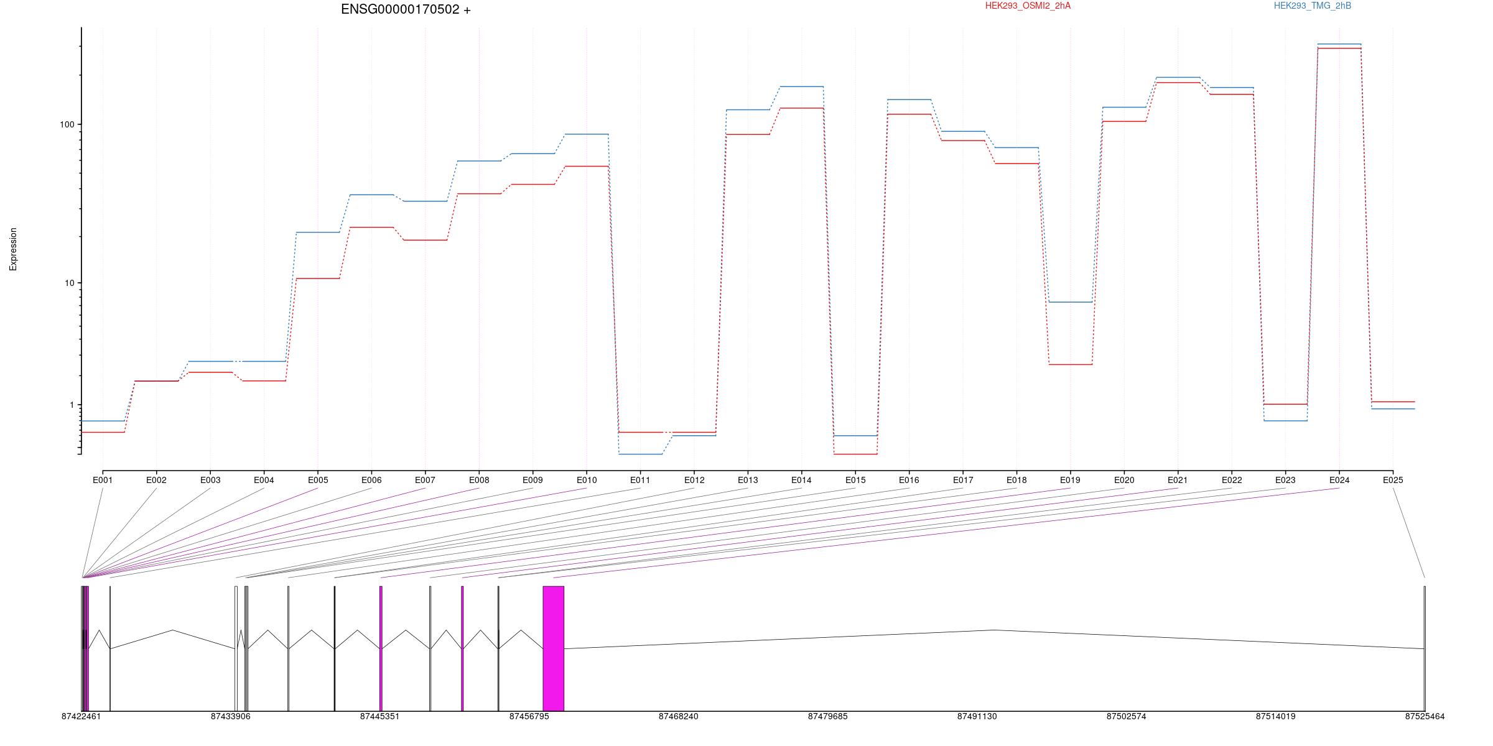
Task: Select exon label E001
Action: pos(103,480)
